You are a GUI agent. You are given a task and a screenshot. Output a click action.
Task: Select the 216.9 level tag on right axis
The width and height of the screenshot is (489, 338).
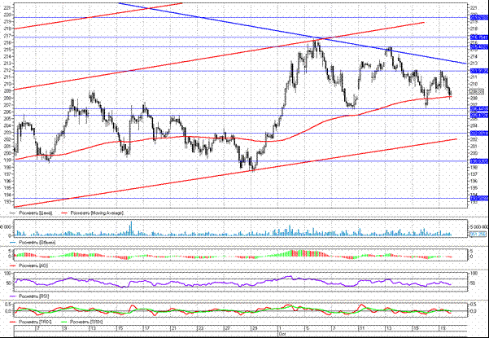478,37
